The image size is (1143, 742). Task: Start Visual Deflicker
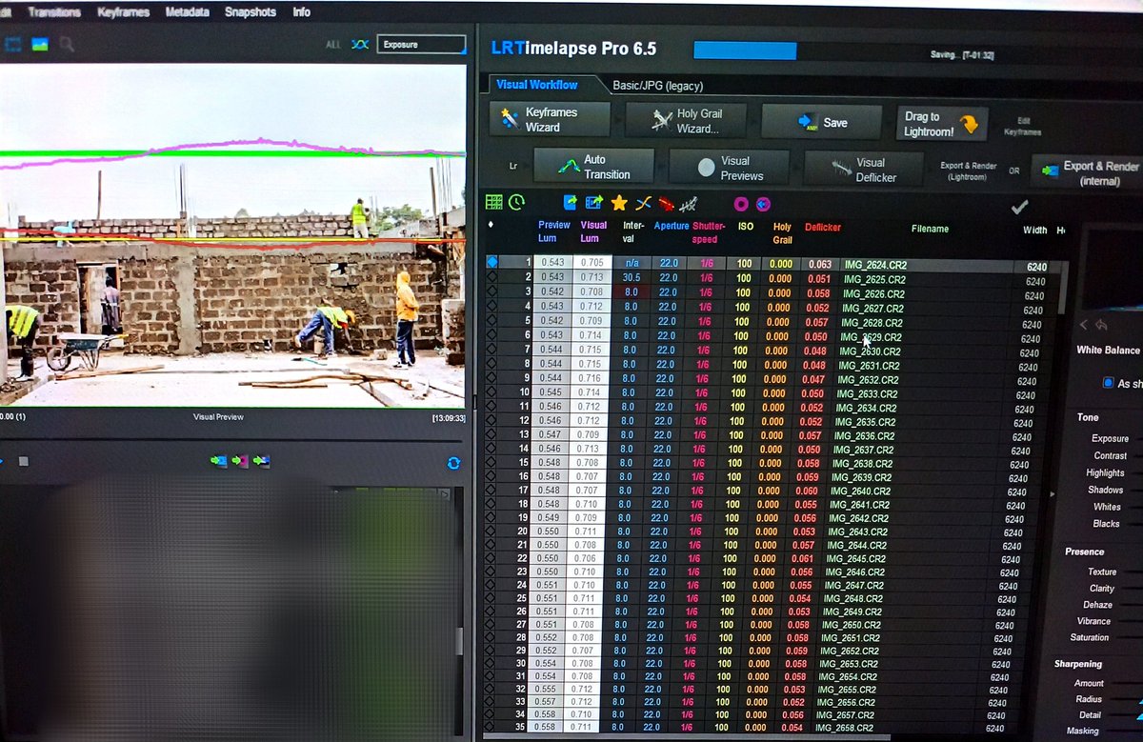click(x=864, y=169)
